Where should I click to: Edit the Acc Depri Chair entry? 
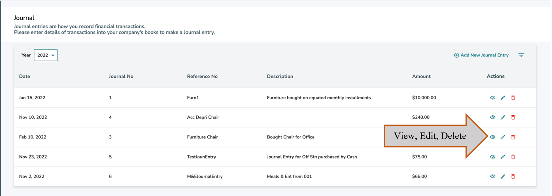[503, 117]
